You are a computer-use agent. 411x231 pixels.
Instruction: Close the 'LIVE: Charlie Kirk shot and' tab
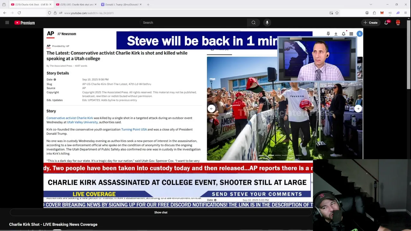tap(96, 4)
